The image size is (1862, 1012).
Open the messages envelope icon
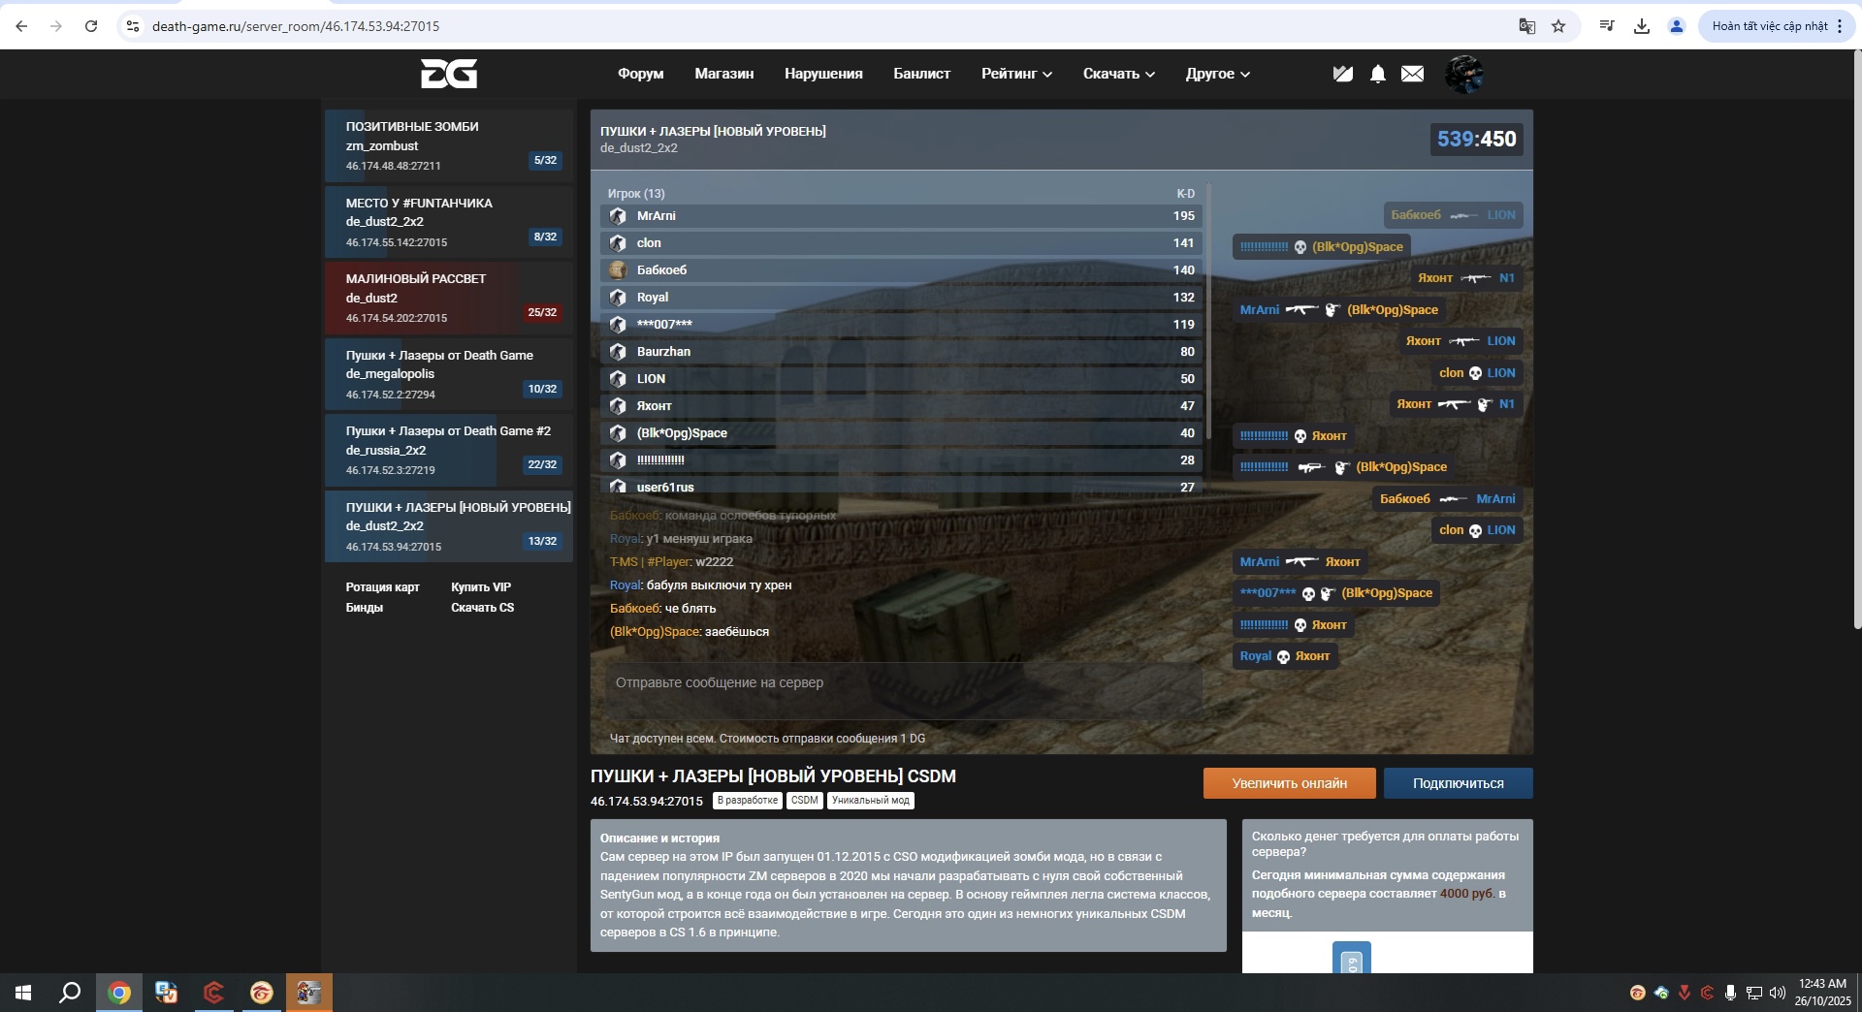(1412, 74)
